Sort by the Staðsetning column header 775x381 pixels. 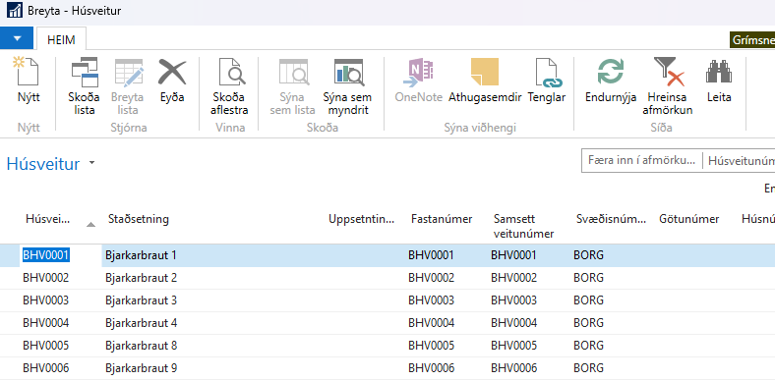coord(139,219)
